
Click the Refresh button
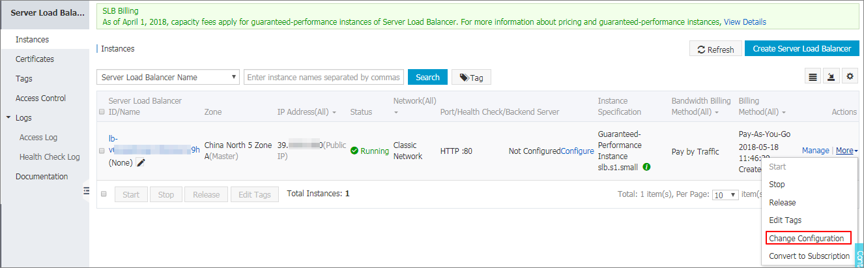click(x=715, y=49)
